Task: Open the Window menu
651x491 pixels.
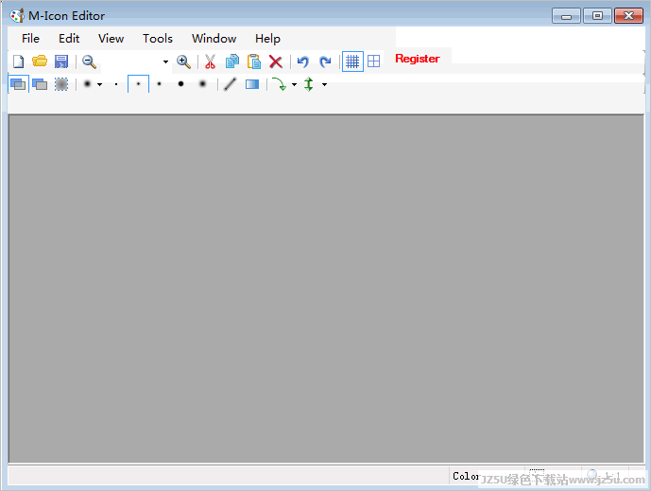Action: click(x=214, y=39)
